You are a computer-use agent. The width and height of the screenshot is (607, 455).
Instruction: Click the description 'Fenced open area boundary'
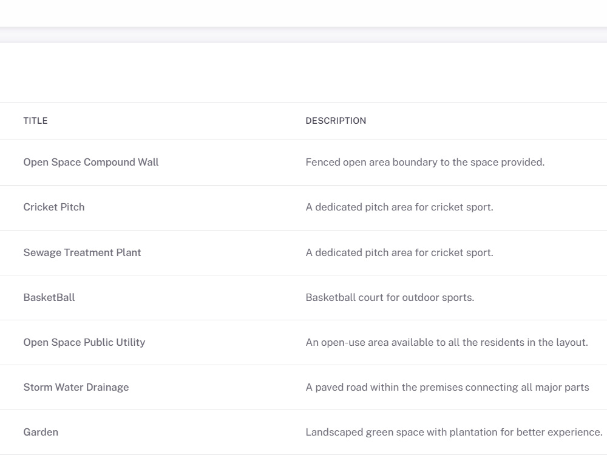(x=425, y=162)
